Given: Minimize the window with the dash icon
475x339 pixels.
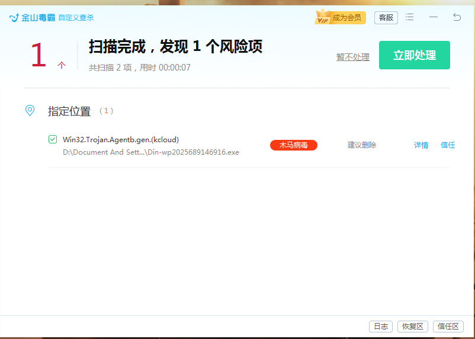Looking at the screenshot, I should [x=434, y=17].
